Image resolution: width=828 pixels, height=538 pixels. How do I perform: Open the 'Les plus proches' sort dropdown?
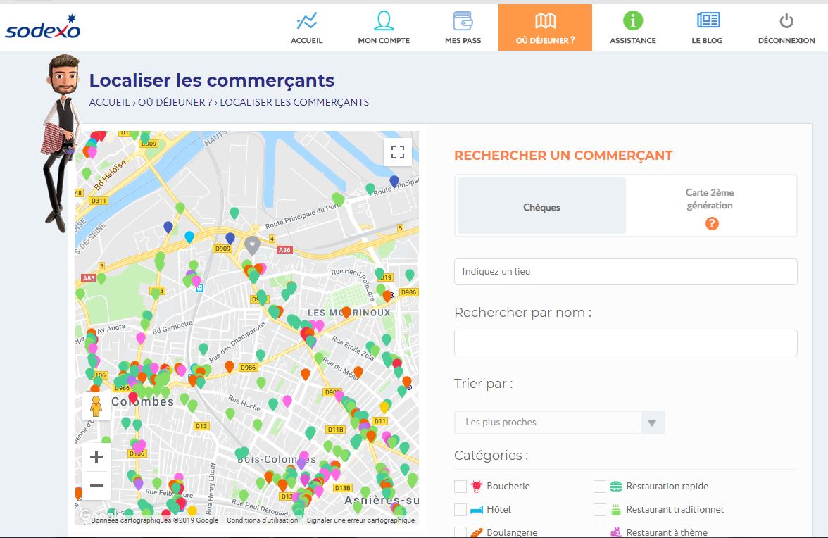[560, 423]
